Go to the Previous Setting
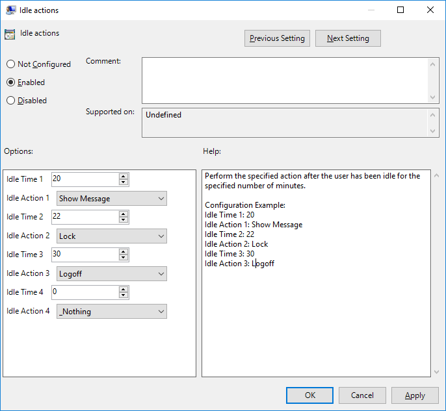This screenshot has width=446, height=411. pyautogui.click(x=277, y=38)
